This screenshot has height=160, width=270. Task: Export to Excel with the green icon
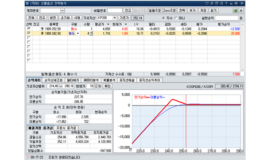tap(235, 11)
